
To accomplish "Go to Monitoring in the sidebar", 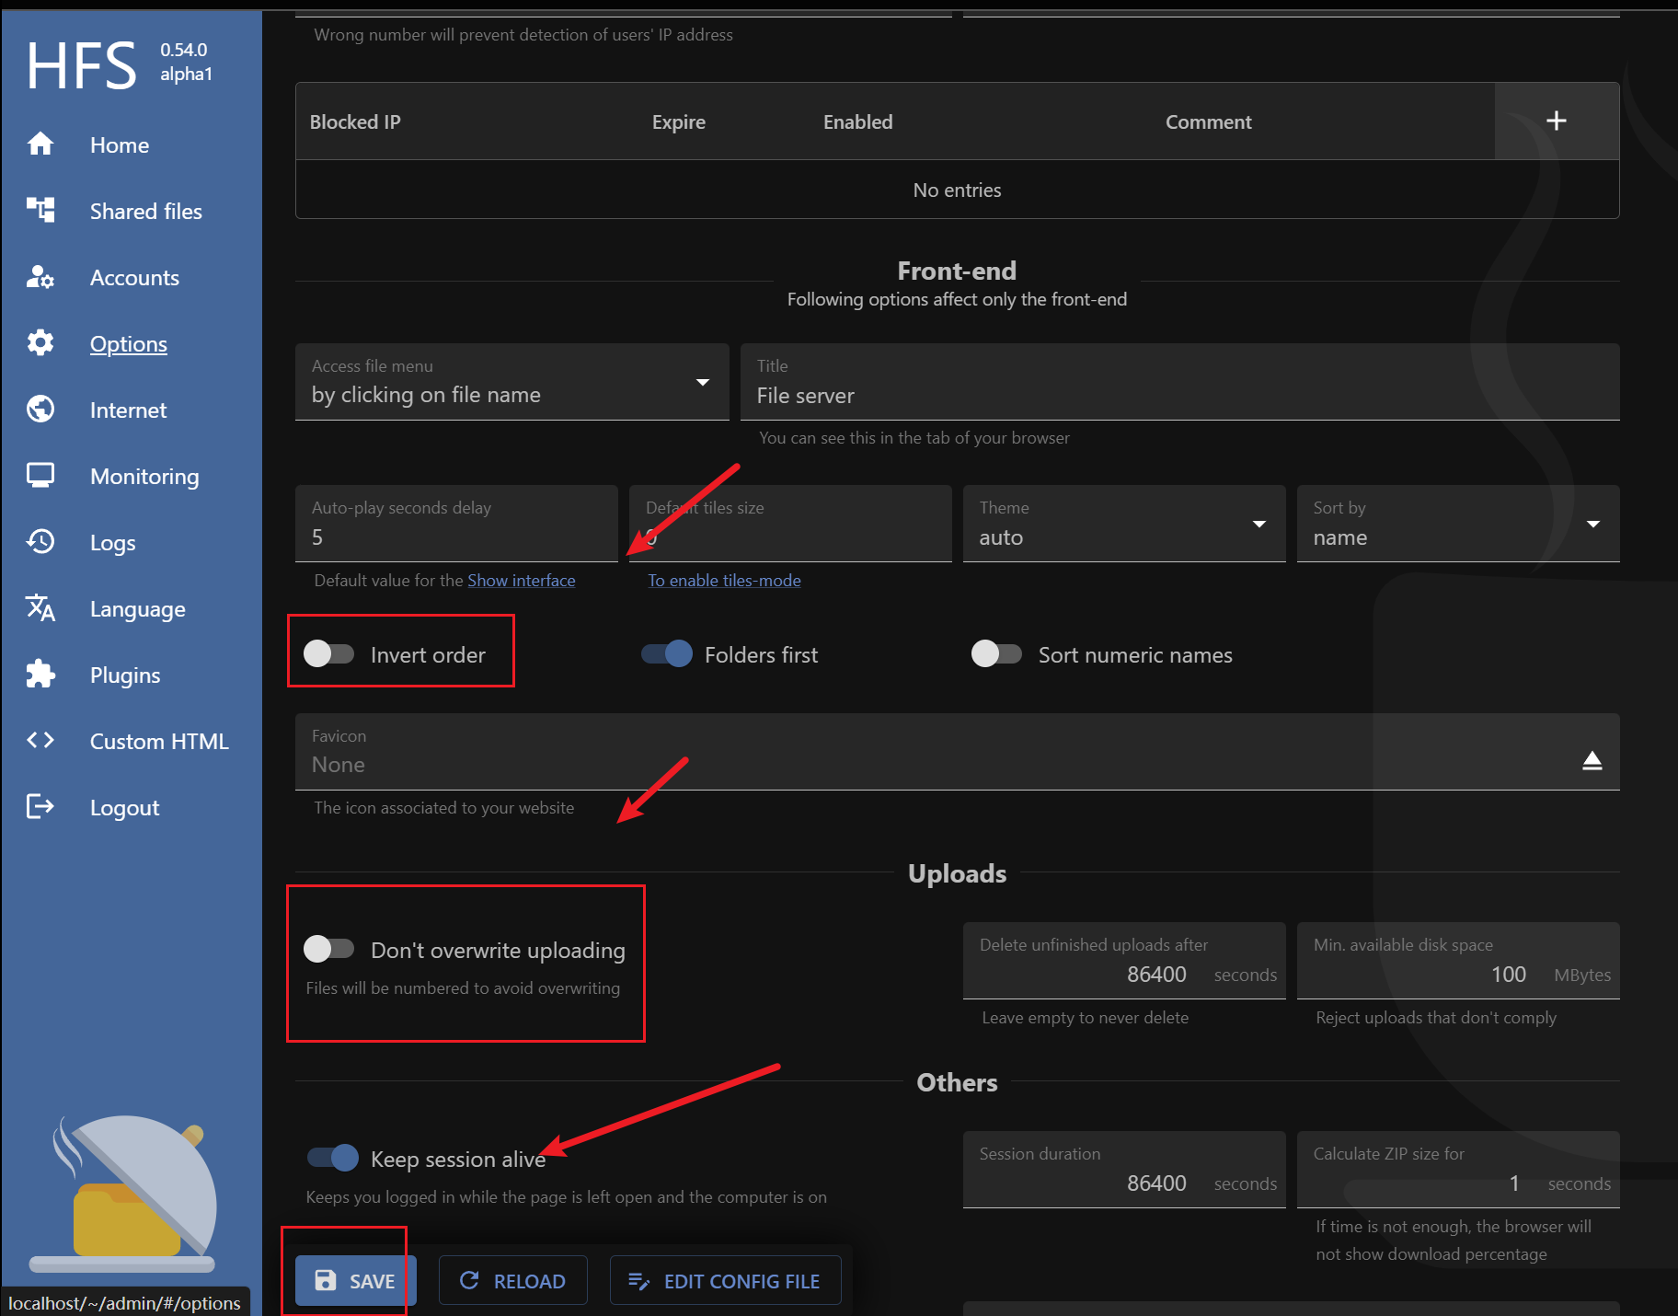I will (x=144, y=477).
